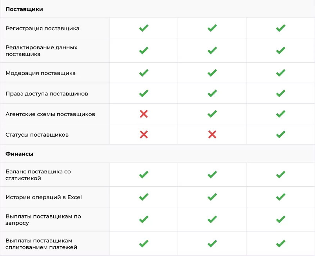Click first checkmark in Выплаты поставщикам сплитованием платежей row
The height and width of the screenshot is (256, 315).
pyautogui.click(x=144, y=243)
